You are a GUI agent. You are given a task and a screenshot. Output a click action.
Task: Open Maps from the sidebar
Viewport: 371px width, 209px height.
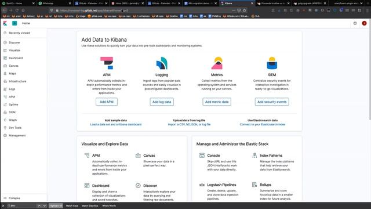(12, 74)
